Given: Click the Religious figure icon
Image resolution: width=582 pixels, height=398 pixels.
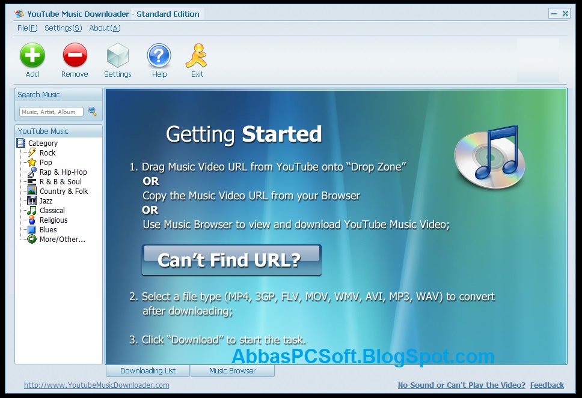Looking at the screenshot, I should tap(32, 220).
